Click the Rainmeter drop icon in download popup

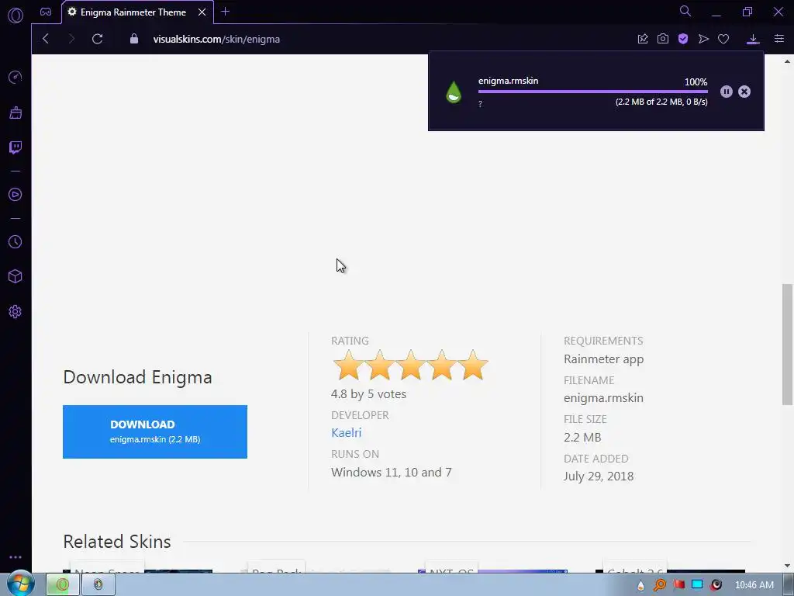(x=454, y=92)
